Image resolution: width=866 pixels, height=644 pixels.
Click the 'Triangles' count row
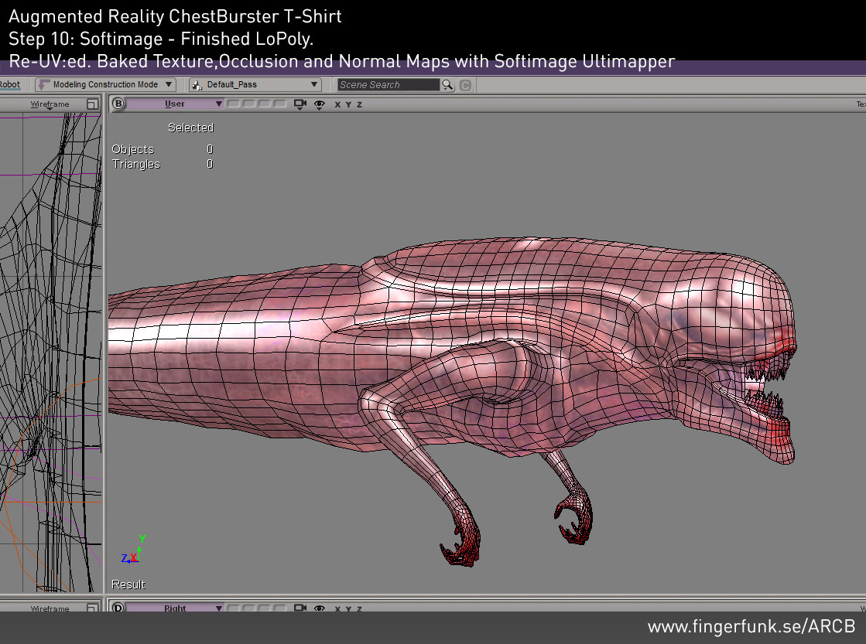pyautogui.click(x=163, y=164)
